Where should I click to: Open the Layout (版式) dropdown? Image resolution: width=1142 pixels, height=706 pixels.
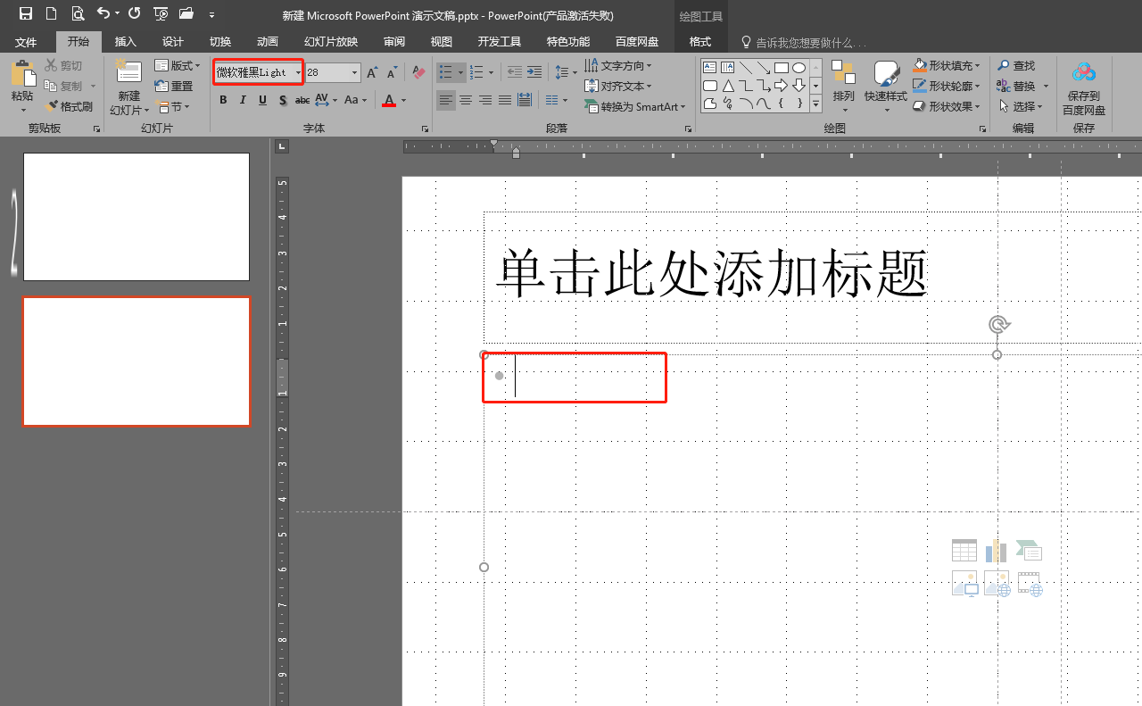pyautogui.click(x=178, y=66)
